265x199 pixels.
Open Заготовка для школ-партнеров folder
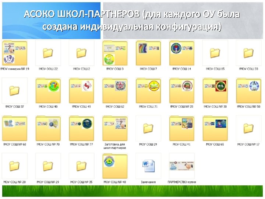coord(115,129)
